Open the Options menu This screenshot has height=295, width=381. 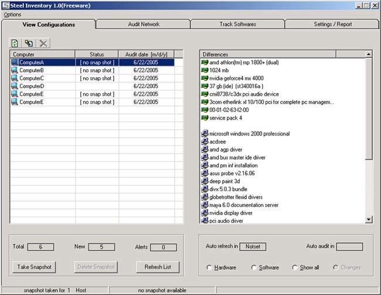(12, 14)
